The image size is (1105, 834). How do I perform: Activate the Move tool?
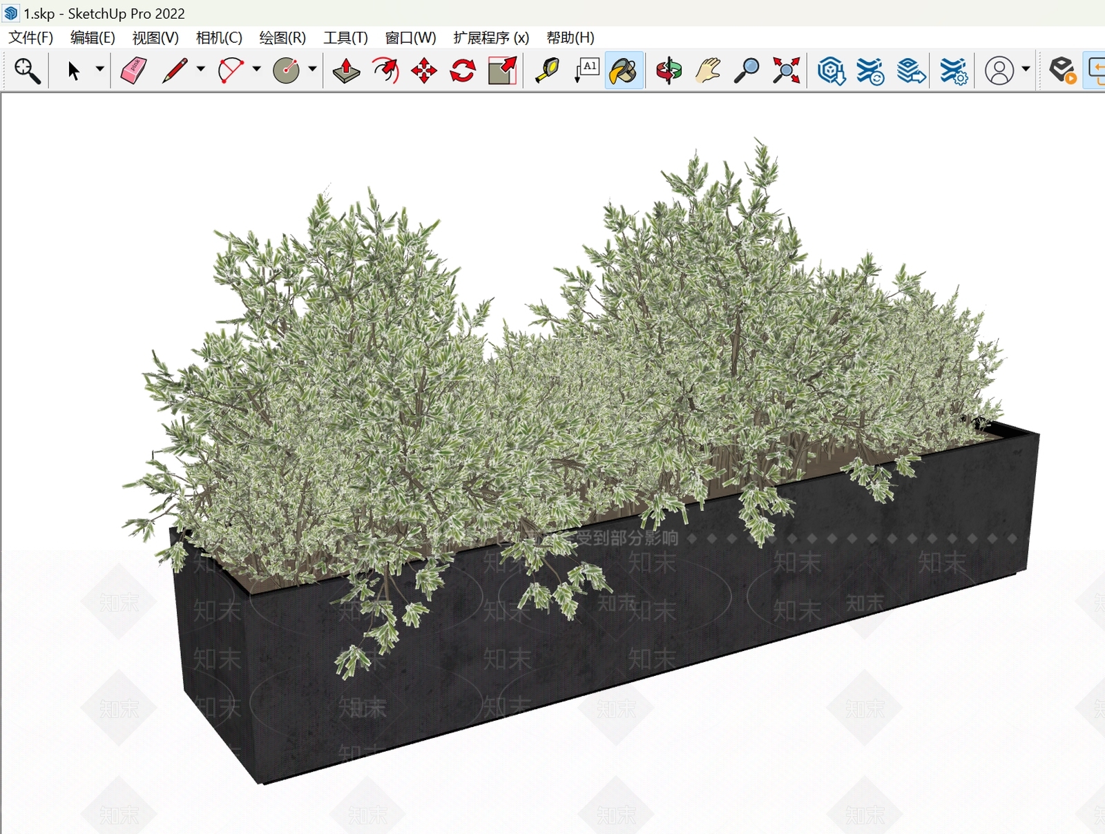coord(424,70)
